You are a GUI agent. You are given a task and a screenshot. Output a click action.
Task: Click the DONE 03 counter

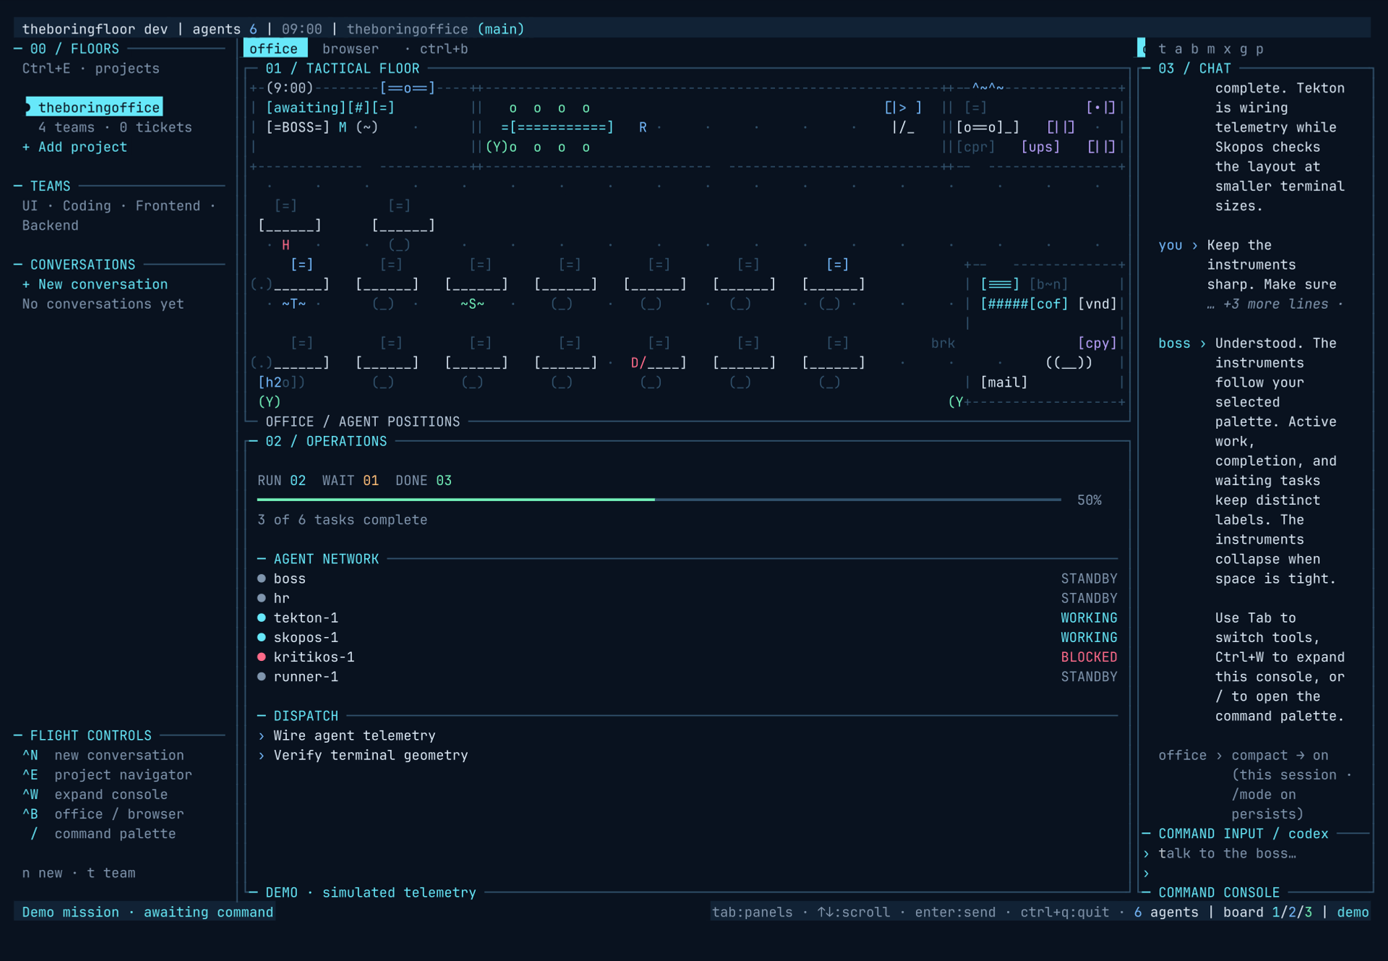tap(424, 480)
